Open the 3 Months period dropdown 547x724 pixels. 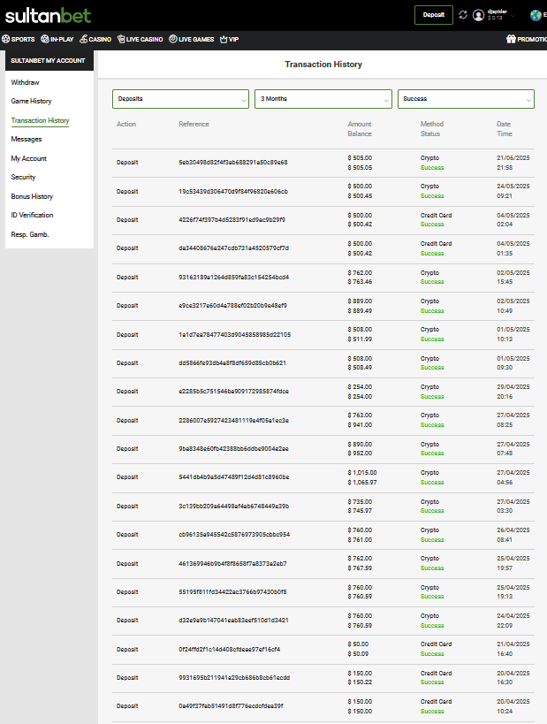coord(323,99)
